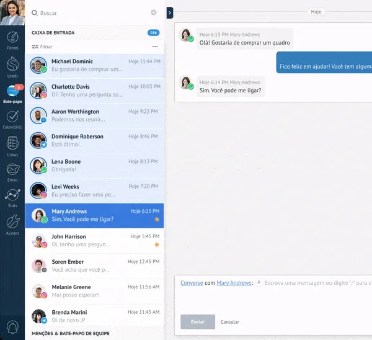Open Aaron Worthington conversation
The height and width of the screenshot is (340, 372).
click(94, 115)
